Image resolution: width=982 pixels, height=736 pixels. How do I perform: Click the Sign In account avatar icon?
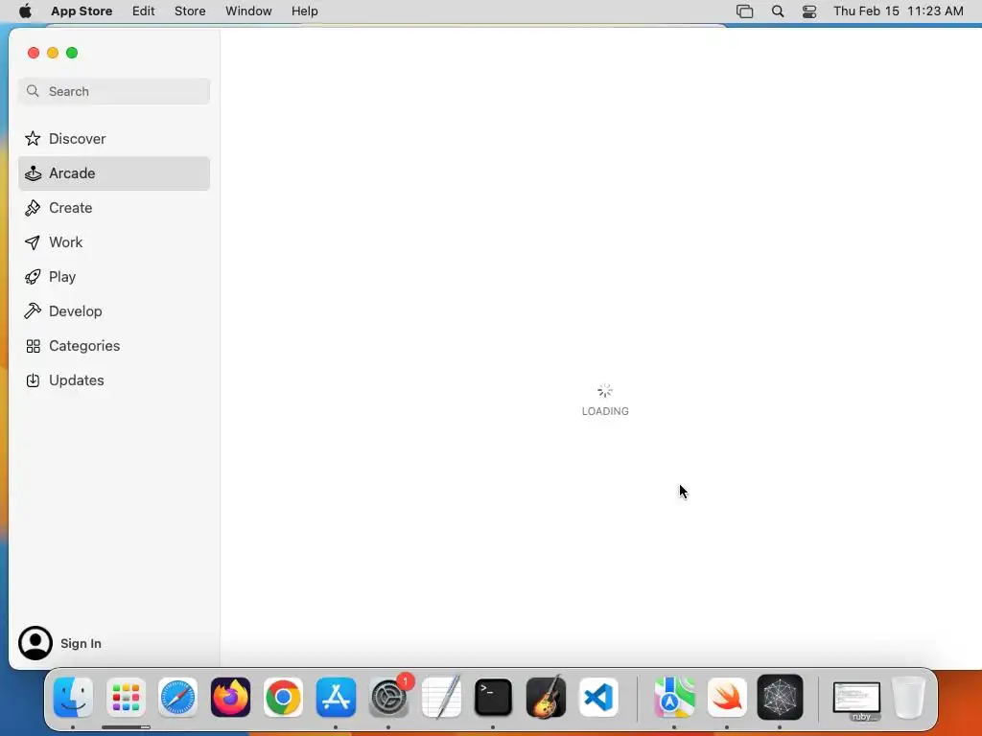point(35,643)
